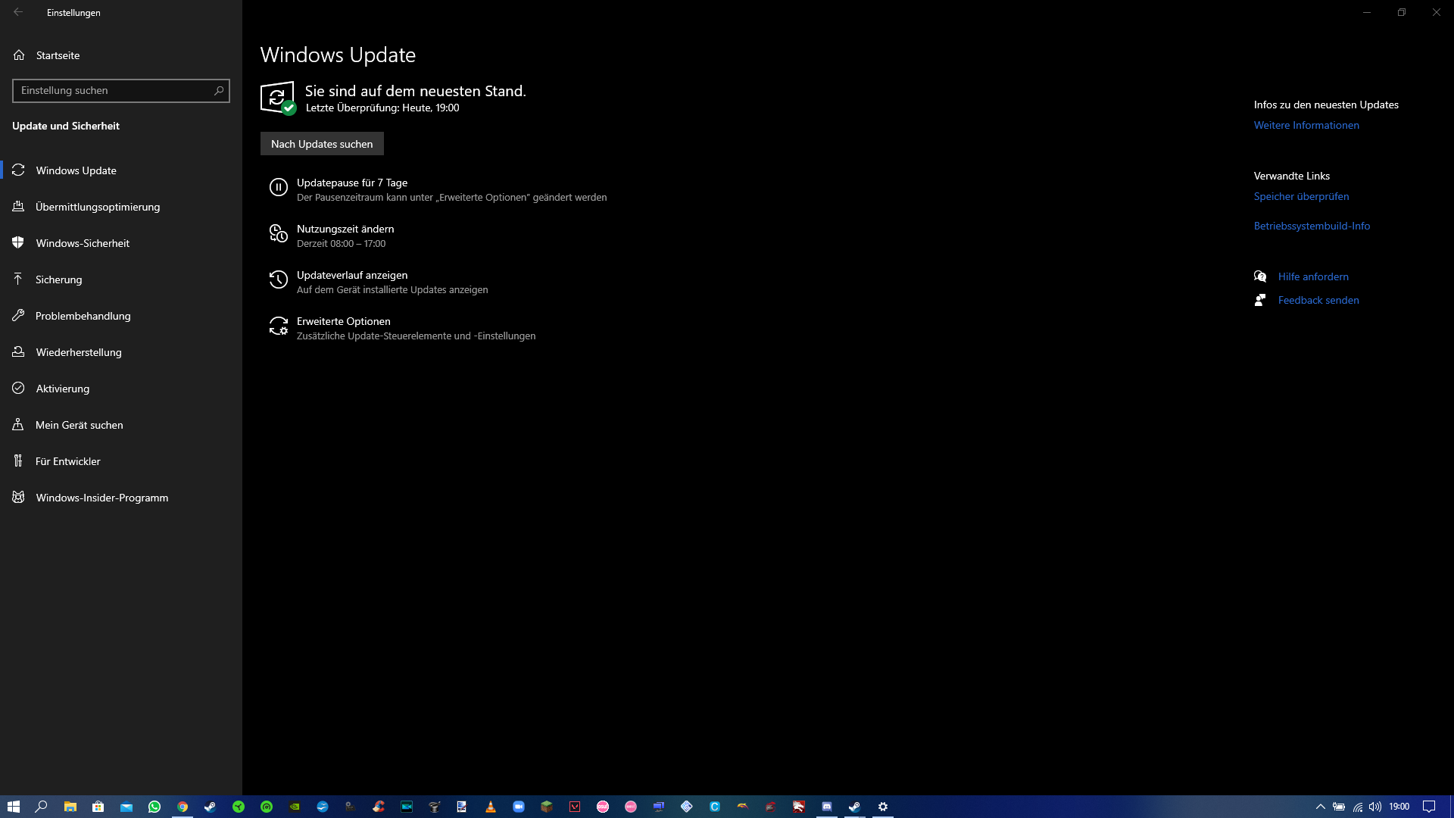Screen dimensions: 1454x818
Task: Click the Aktivierung checkmark icon
Action: tap(18, 389)
